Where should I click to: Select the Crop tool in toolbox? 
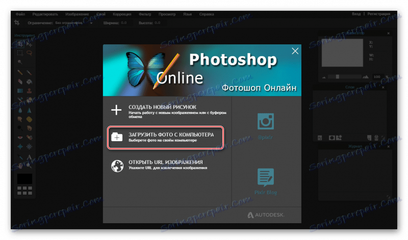20,44
